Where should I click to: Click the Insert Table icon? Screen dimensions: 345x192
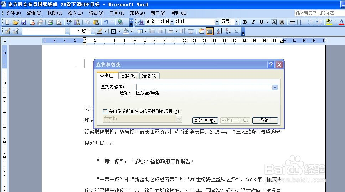[x=140, y=31]
